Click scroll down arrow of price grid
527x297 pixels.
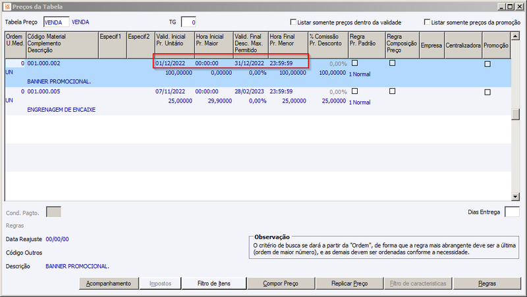[515, 196]
